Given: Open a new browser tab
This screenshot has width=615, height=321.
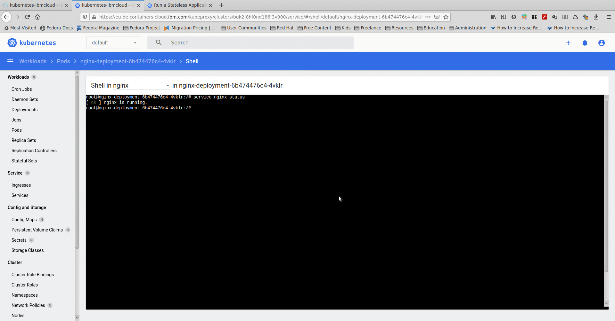Looking at the screenshot, I should (221, 5).
